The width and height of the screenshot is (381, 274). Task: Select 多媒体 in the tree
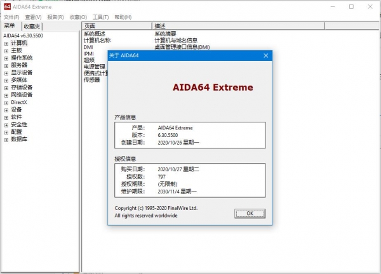19,80
